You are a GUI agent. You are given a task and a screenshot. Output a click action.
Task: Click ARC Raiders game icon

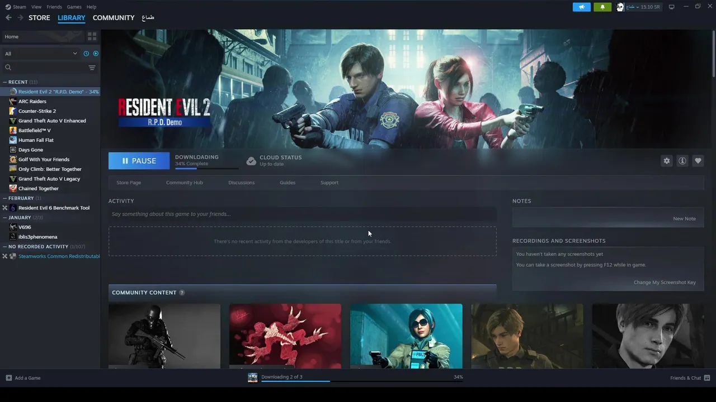(x=13, y=102)
